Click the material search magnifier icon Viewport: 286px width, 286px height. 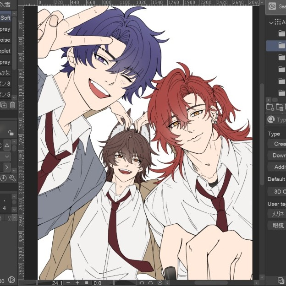click(271, 119)
